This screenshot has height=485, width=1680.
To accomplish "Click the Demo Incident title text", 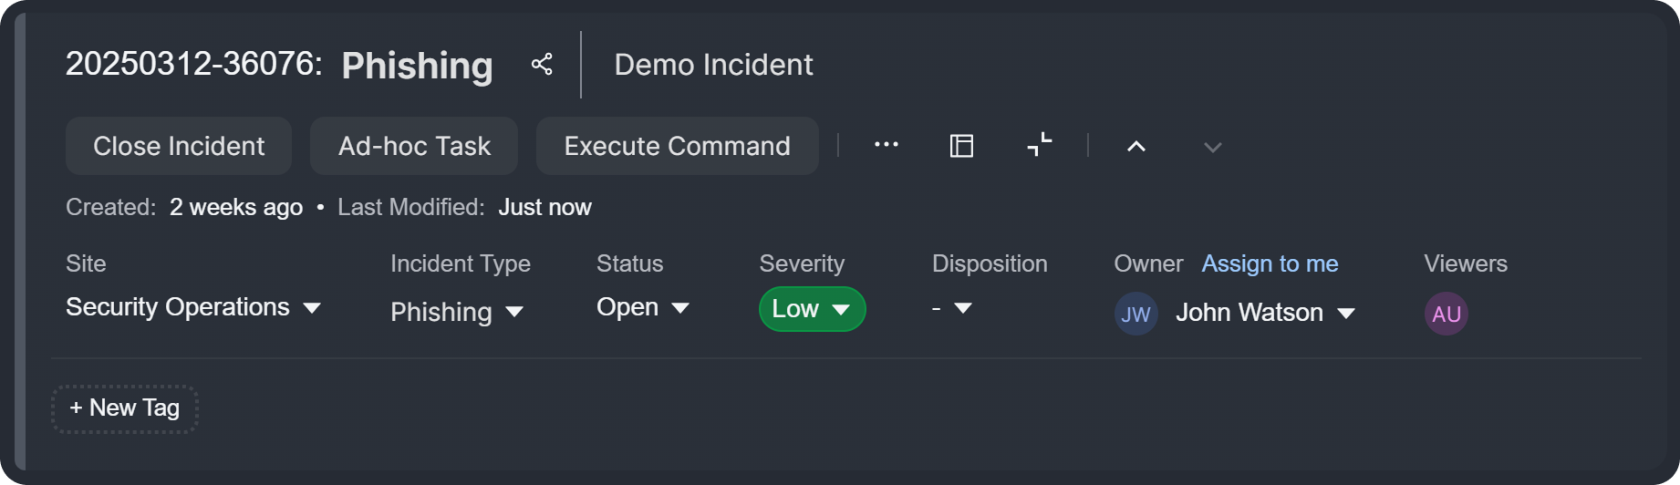I will 713,65.
